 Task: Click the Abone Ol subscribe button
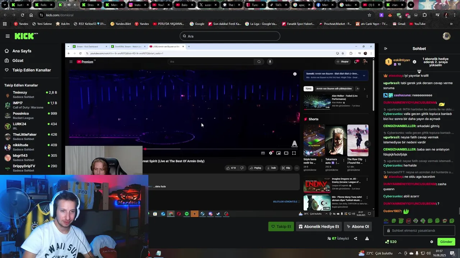pyautogui.click(x=358, y=226)
